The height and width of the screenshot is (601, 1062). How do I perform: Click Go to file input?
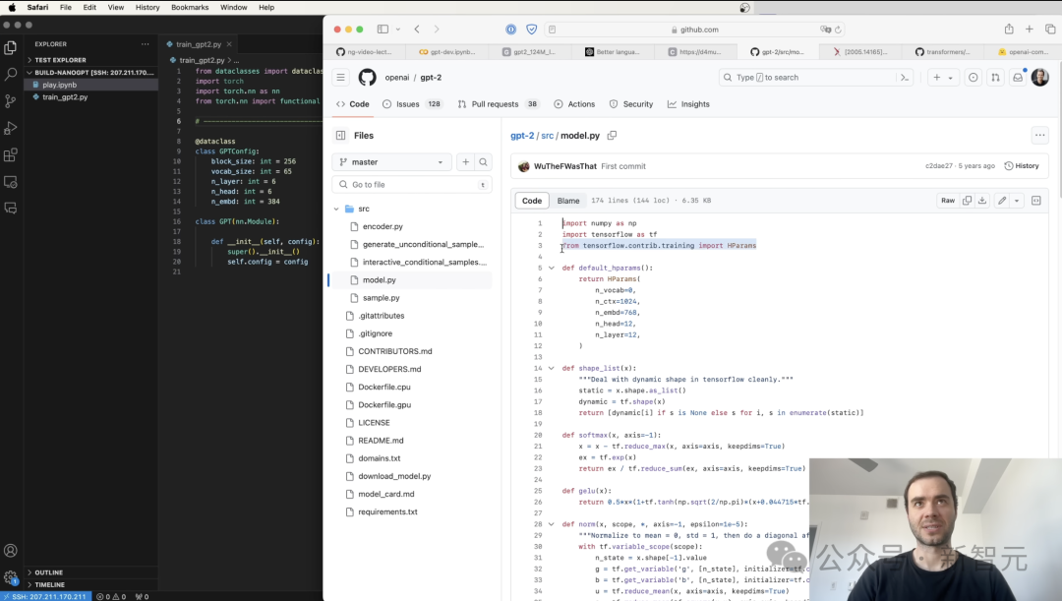tap(412, 184)
